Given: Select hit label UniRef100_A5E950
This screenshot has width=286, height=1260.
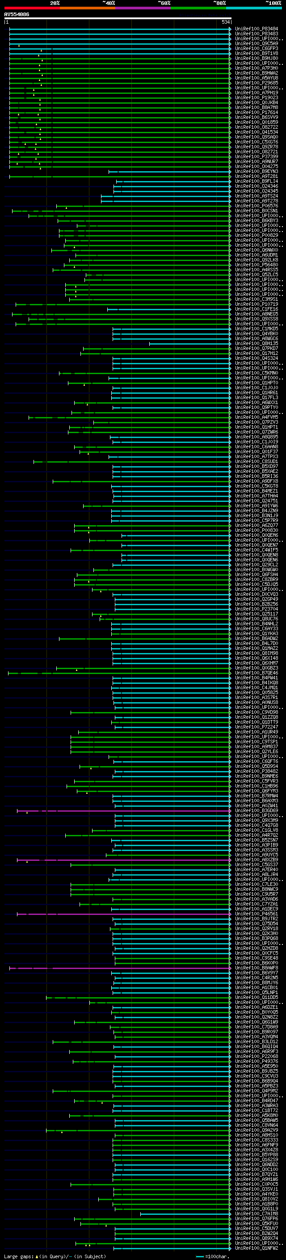Looking at the screenshot, I should click(257, 1066).
